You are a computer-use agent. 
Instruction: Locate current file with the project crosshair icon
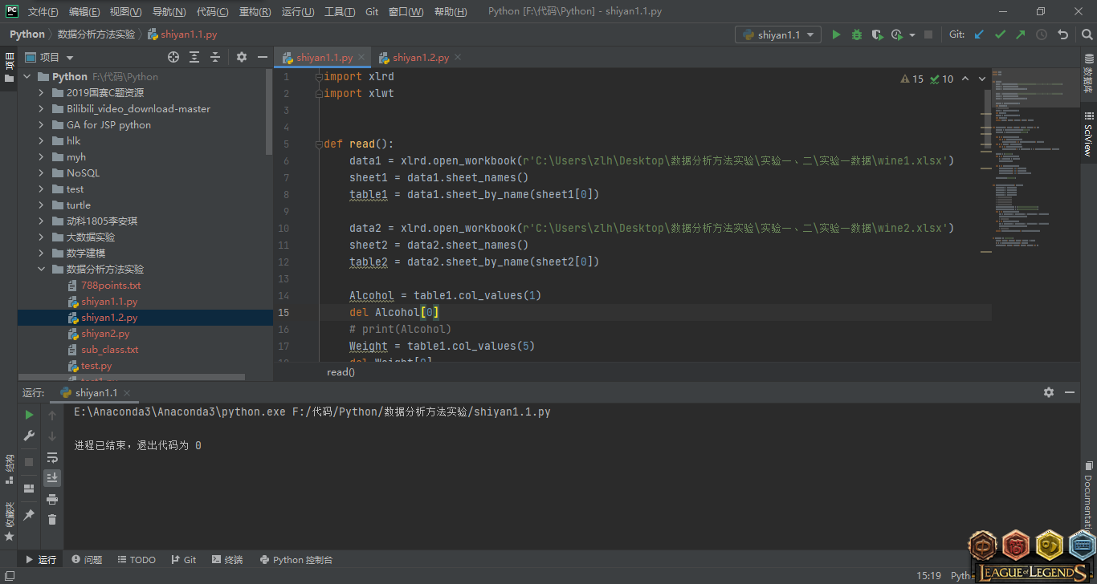173,57
